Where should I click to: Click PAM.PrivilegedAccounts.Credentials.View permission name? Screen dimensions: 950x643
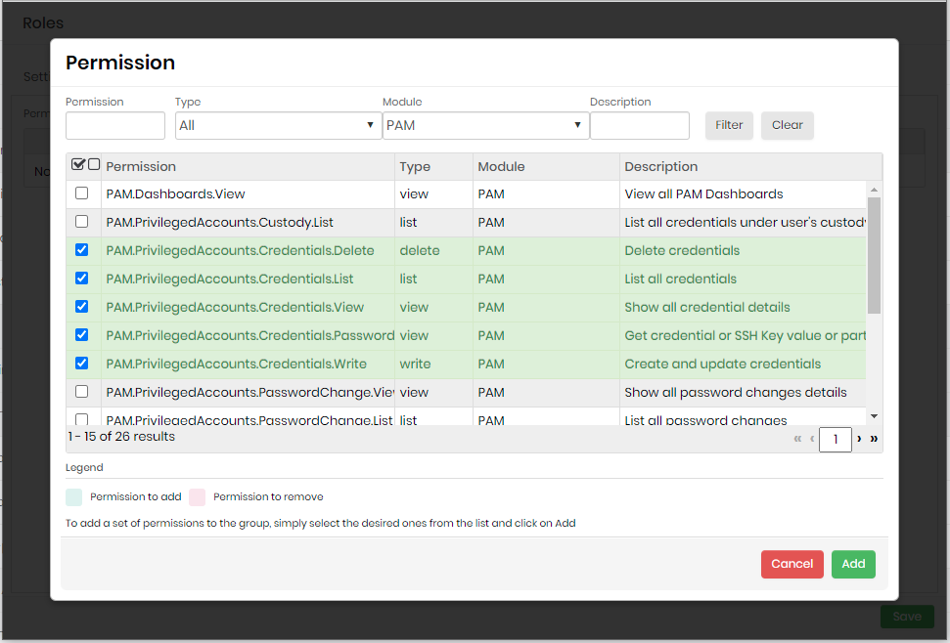(235, 307)
